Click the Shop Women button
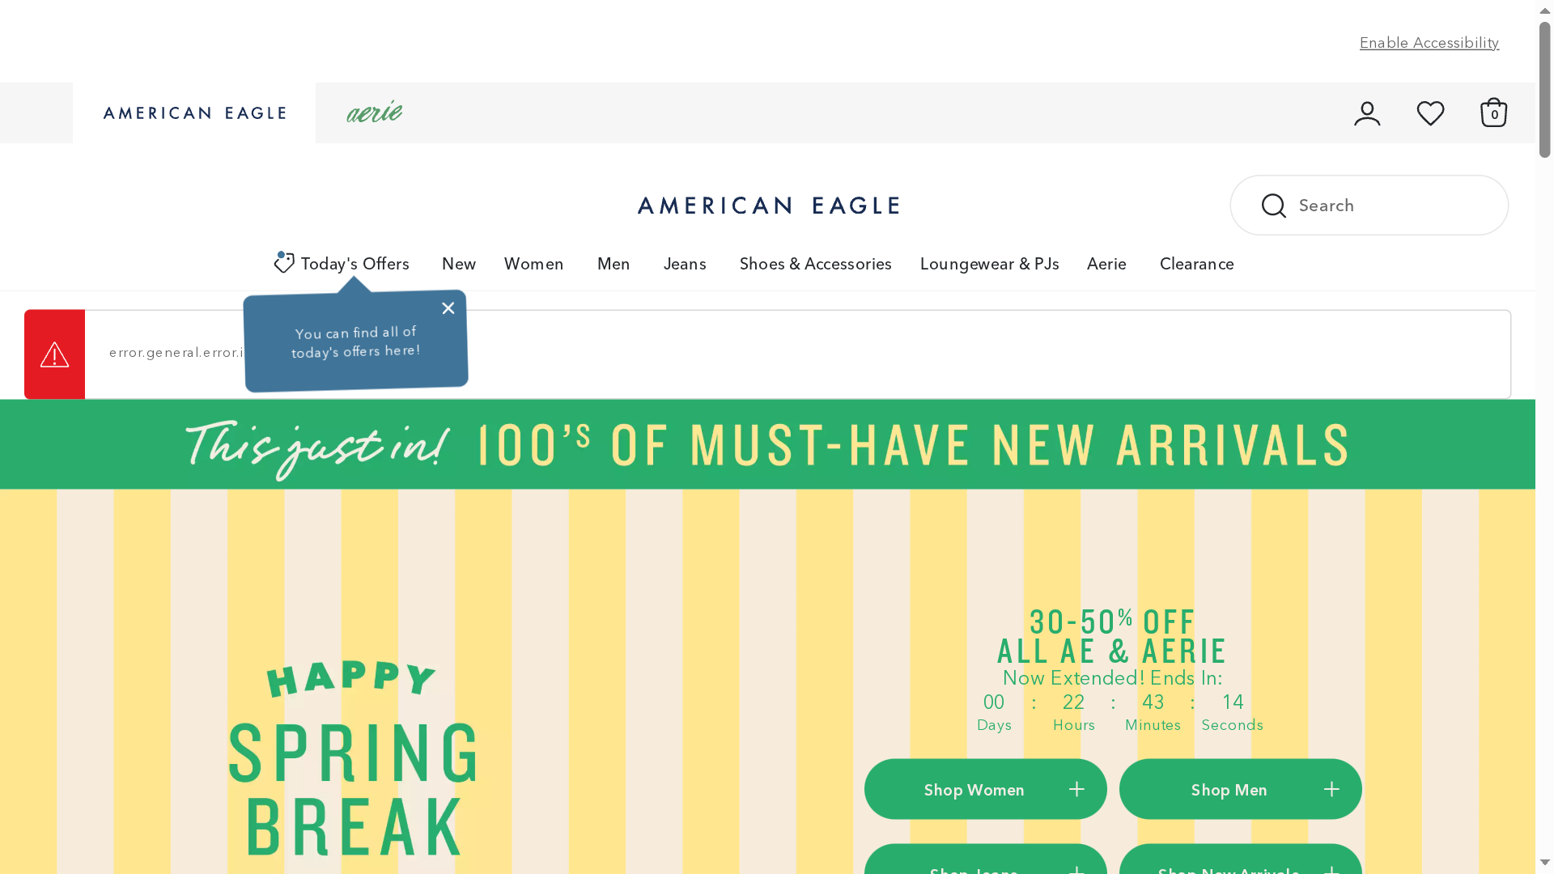This screenshot has height=874, width=1554. (x=986, y=789)
